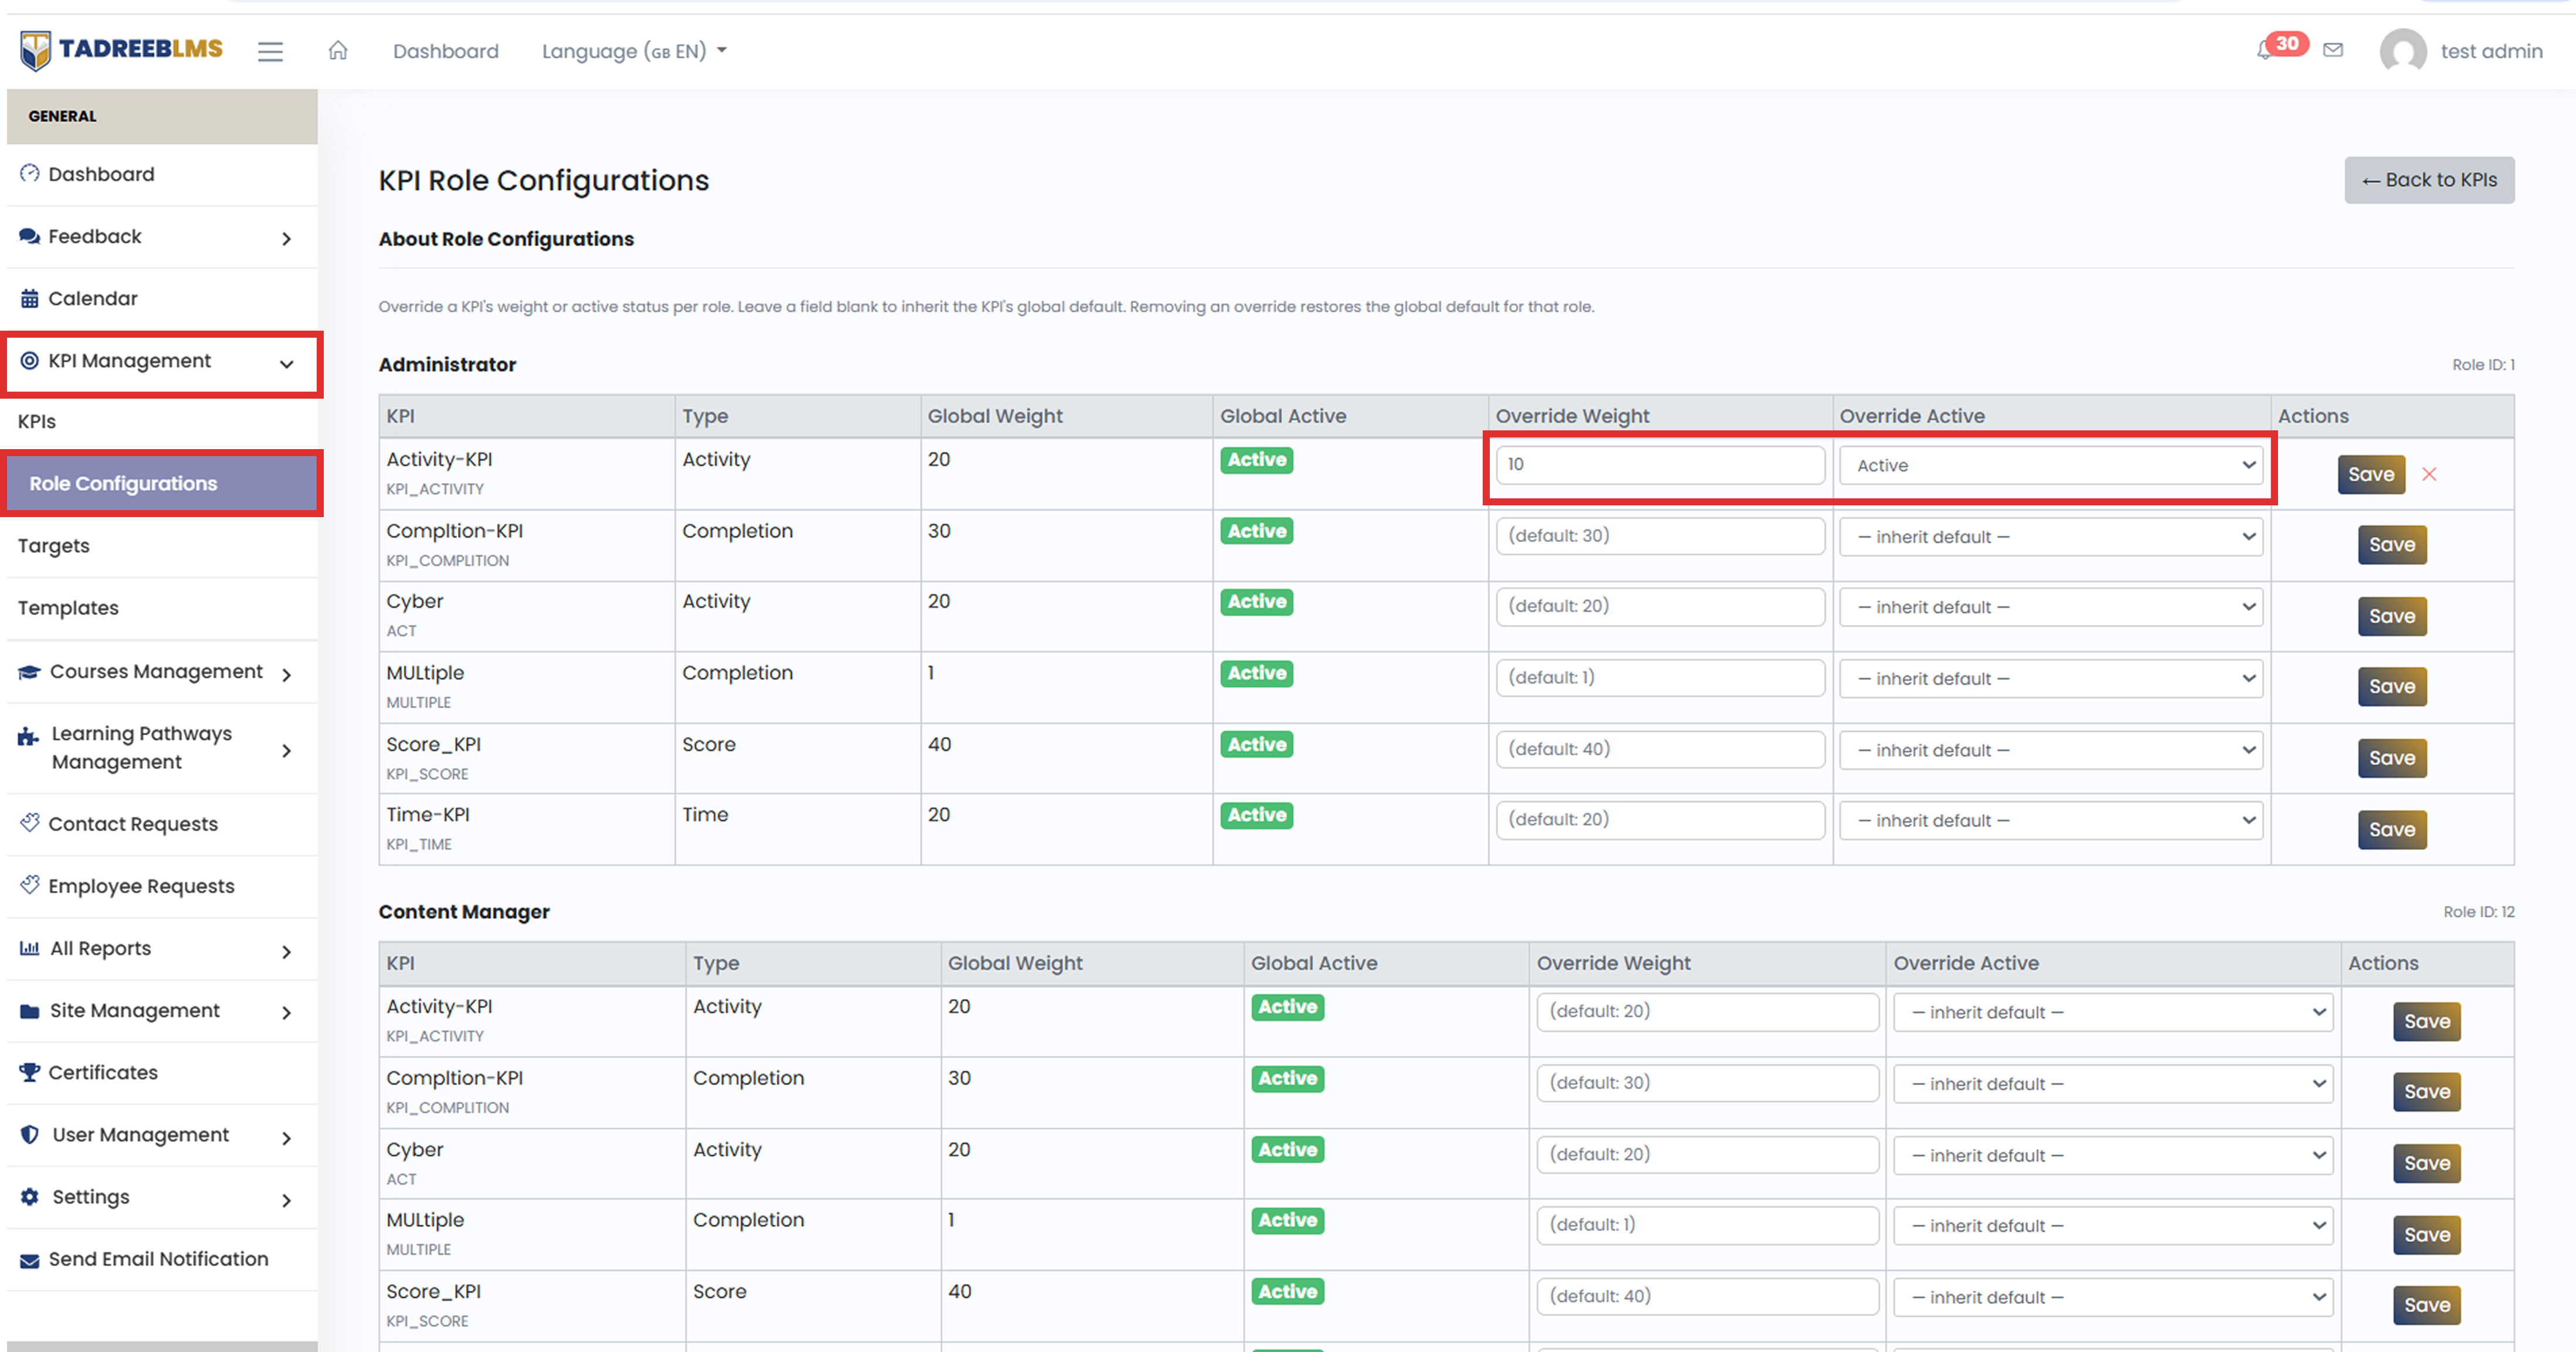Click the Feedback chat bubbles icon
This screenshot has height=1352, width=2576.
(29, 236)
